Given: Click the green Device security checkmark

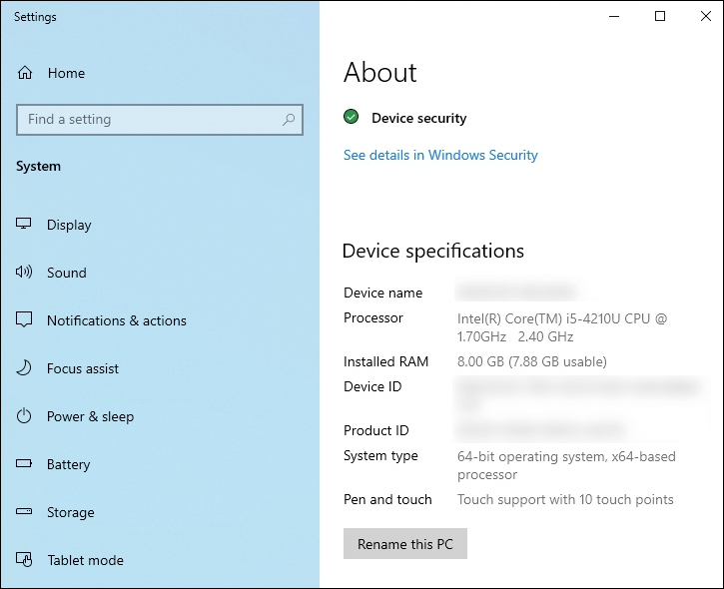Looking at the screenshot, I should pyautogui.click(x=351, y=117).
